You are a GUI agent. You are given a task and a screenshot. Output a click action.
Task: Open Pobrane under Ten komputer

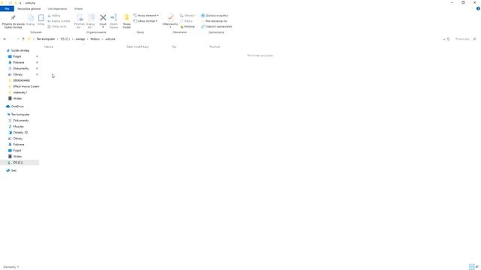[x=18, y=145]
